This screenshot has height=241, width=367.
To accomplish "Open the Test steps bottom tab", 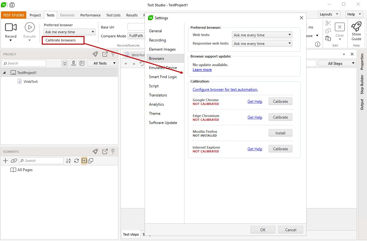I will tap(131, 234).
